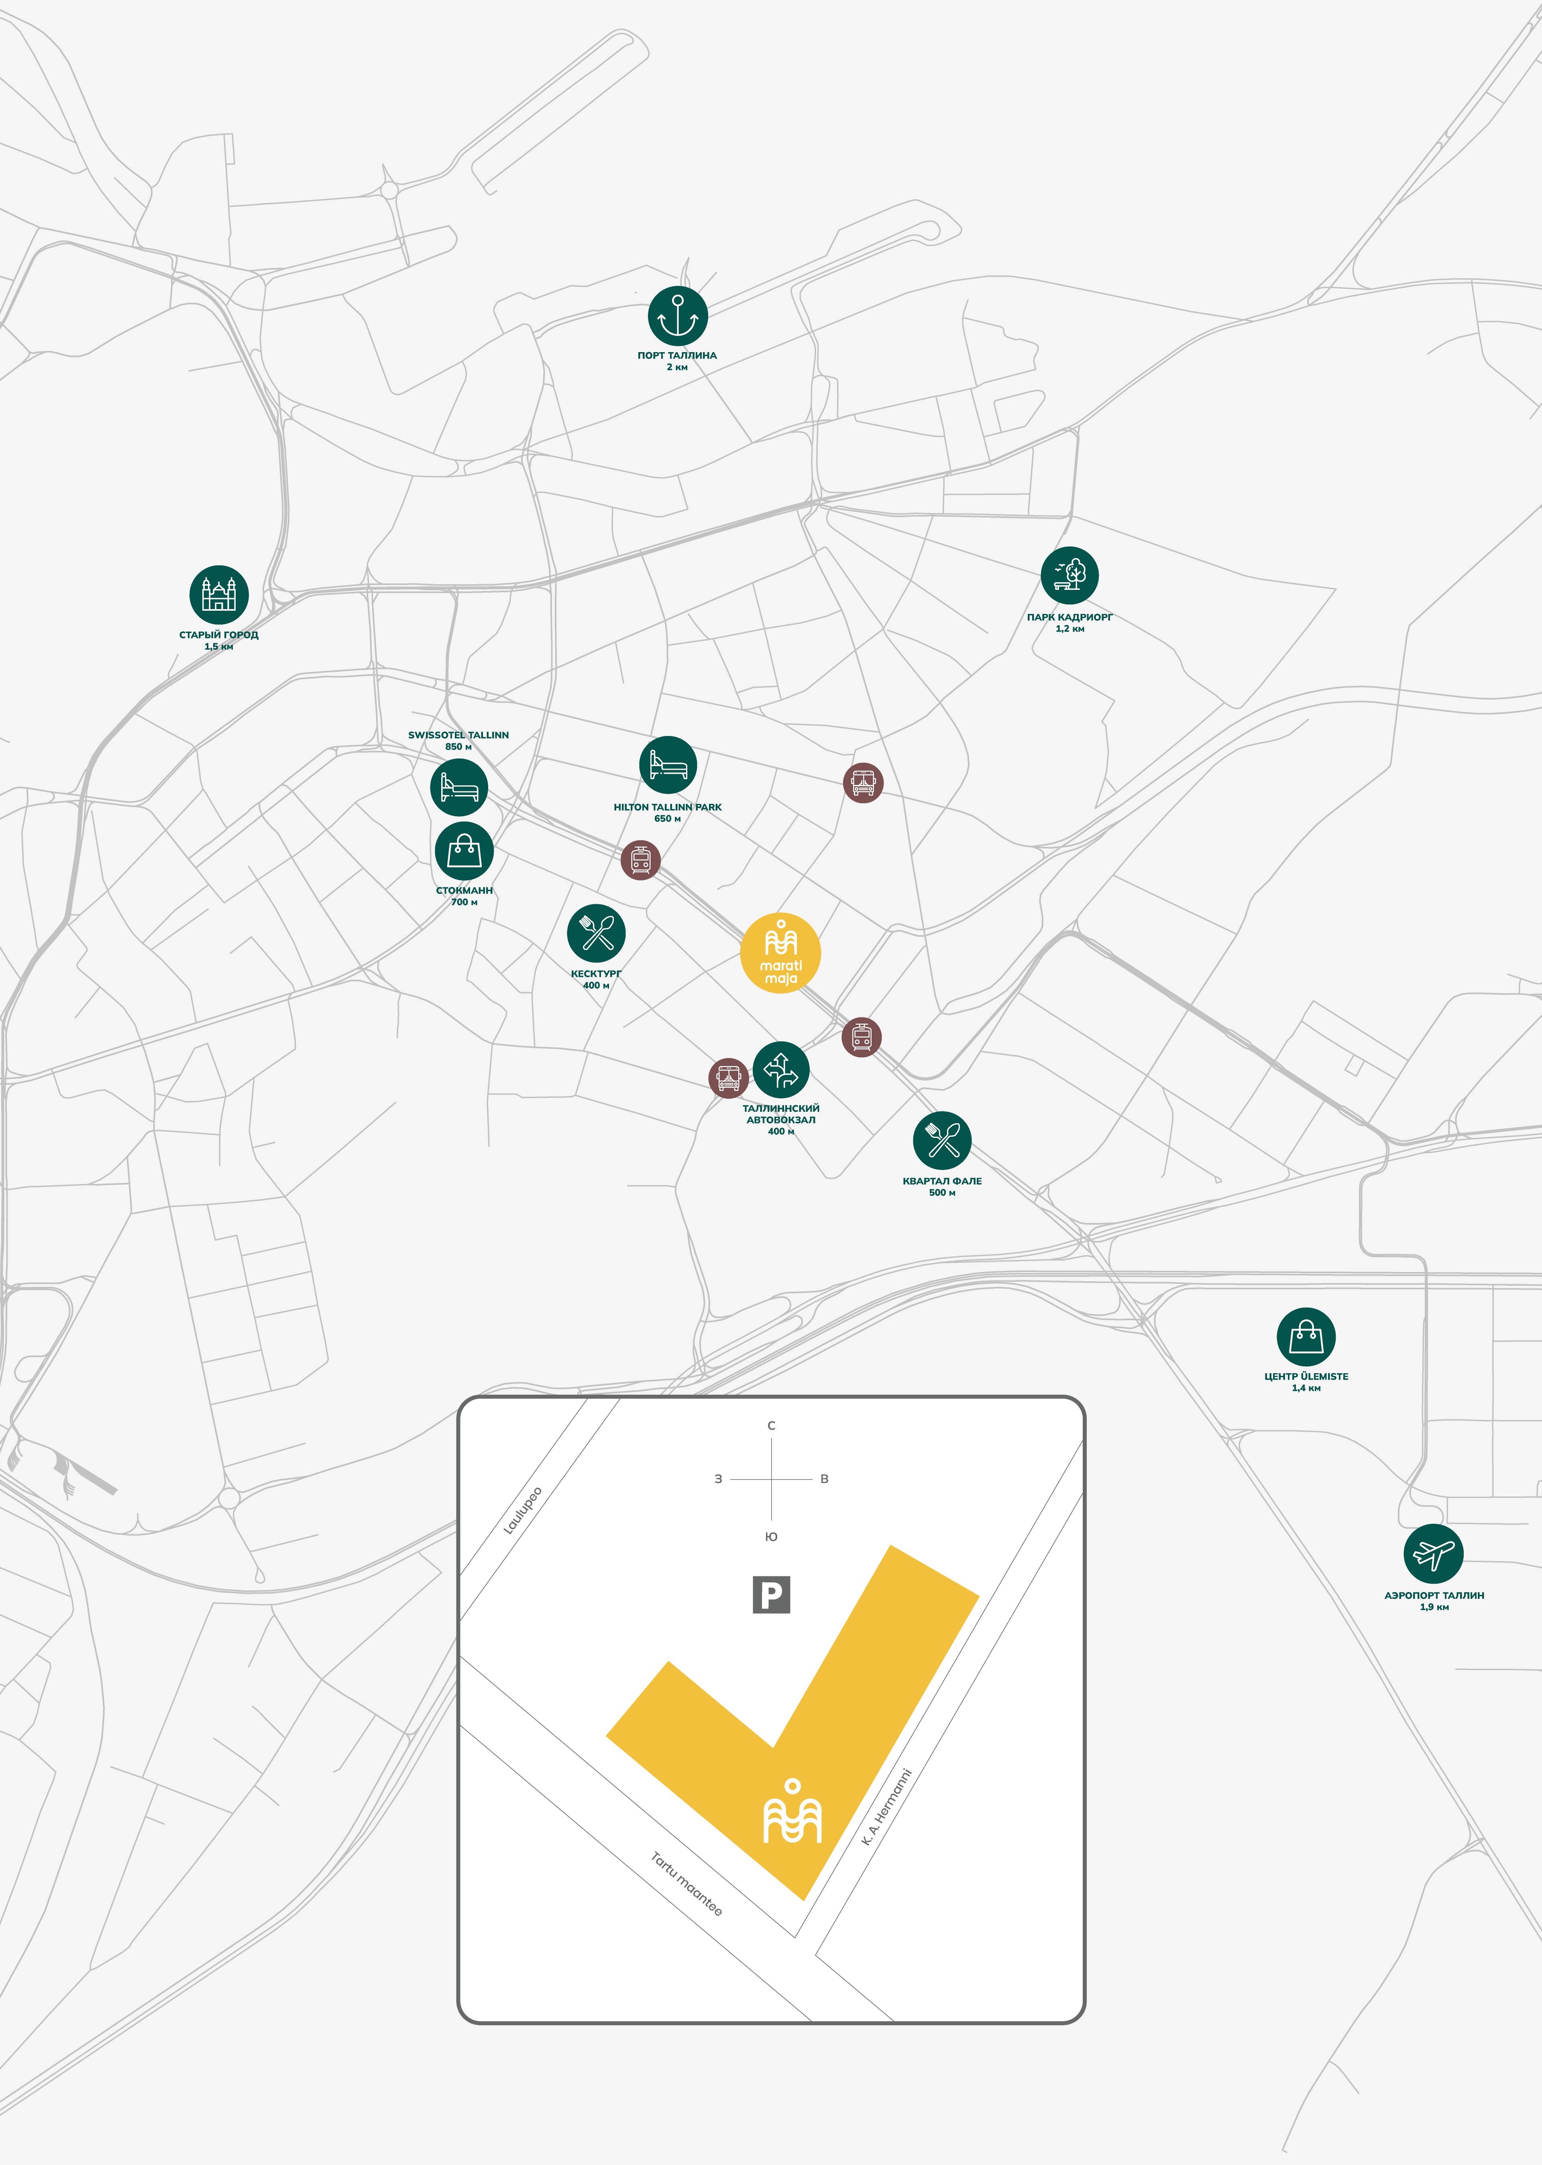Select the Старый город castle icon
This screenshot has width=1542, height=2165.
point(218,595)
